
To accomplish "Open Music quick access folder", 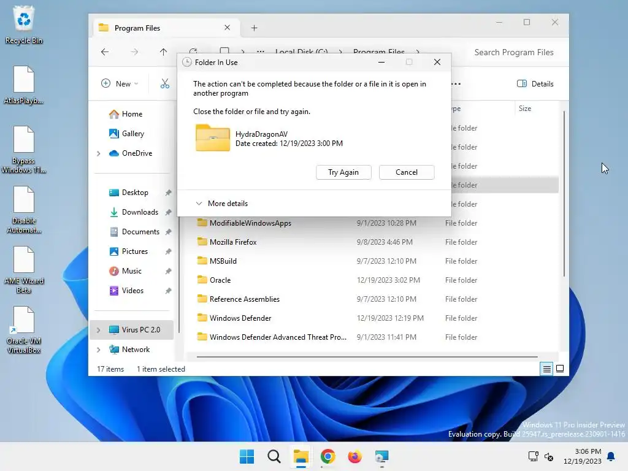I will pyautogui.click(x=125, y=271).
